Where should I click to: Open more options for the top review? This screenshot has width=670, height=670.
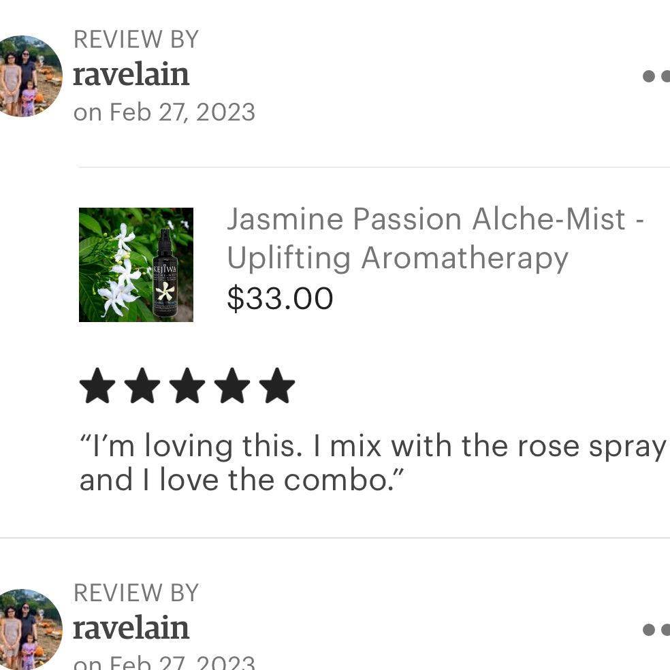(x=656, y=76)
